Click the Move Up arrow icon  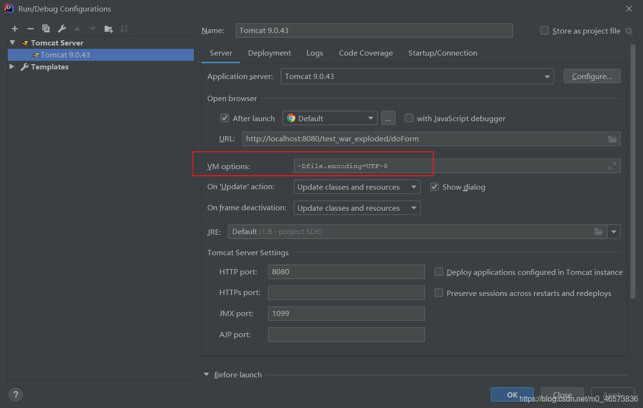[77, 29]
